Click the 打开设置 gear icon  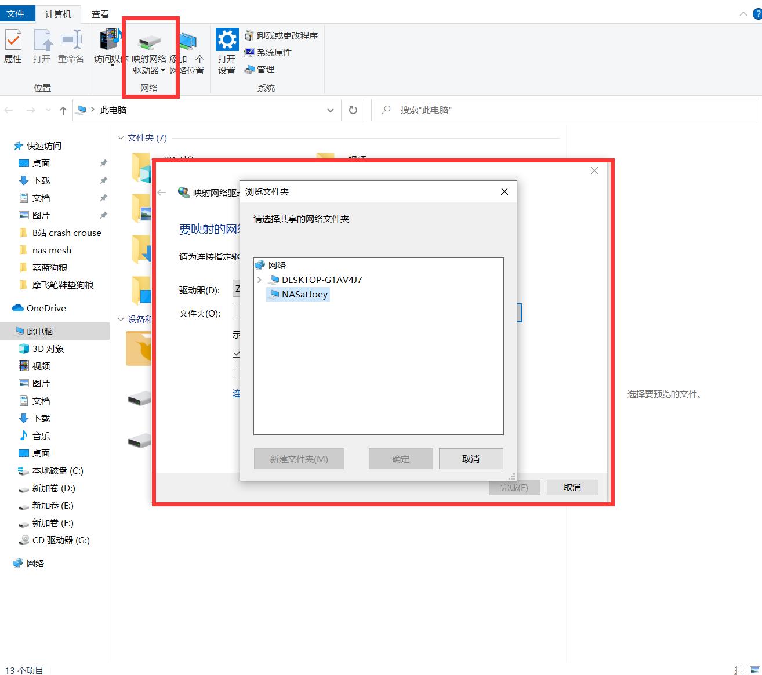tap(227, 40)
